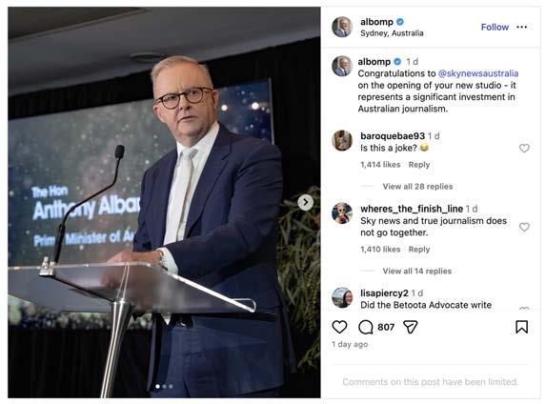This screenshot has height=404, width=546.
Task: Open comments via speech bubble icon
Action: 365,327
